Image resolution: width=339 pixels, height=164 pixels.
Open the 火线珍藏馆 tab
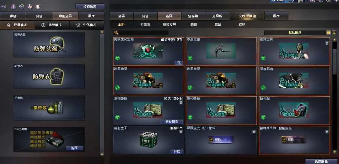pos(247,16)
